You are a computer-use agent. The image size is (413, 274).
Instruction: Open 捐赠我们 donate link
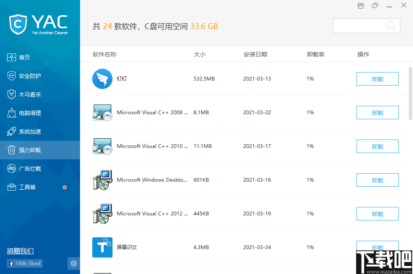[20, 251]
